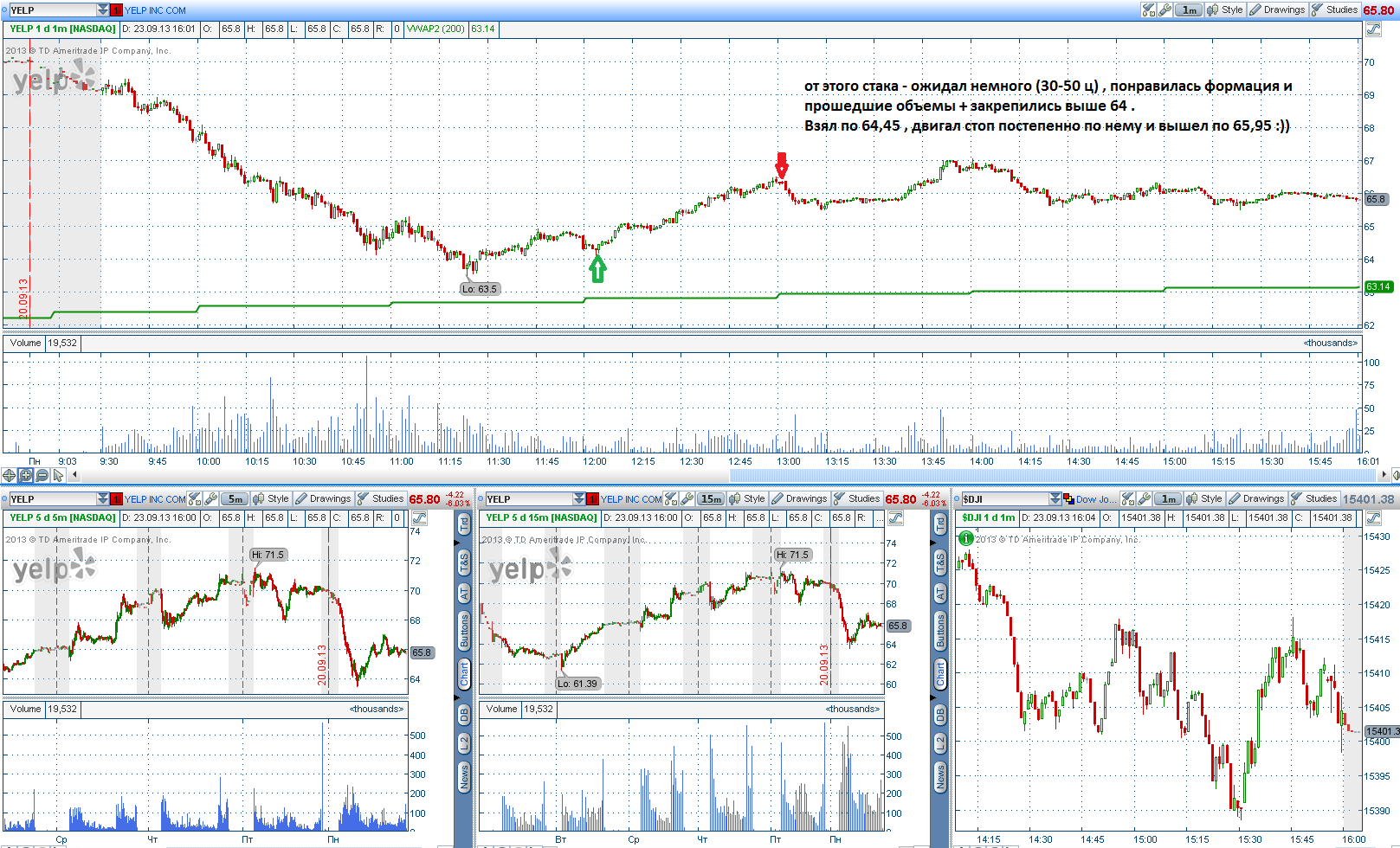
Task: Click the Dow Jones link in the $DJI chart
Action: click(x=1096, y=499)
